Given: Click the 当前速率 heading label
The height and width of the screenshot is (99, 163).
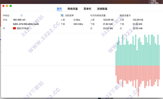Looking at the screenshot, I should click(x=69, y=15).
